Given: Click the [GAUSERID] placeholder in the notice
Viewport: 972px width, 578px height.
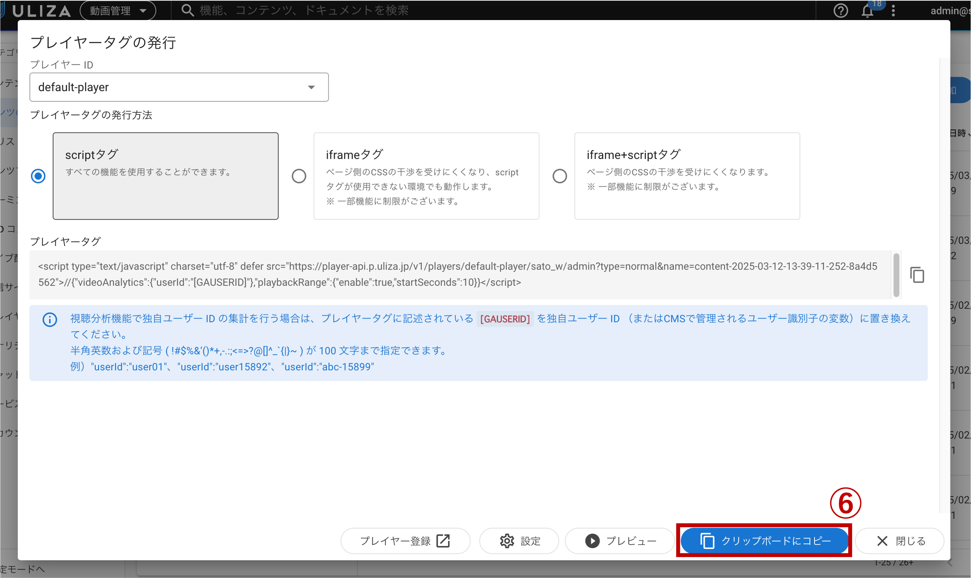Looking at the screenshot, I should pos(505,319).
